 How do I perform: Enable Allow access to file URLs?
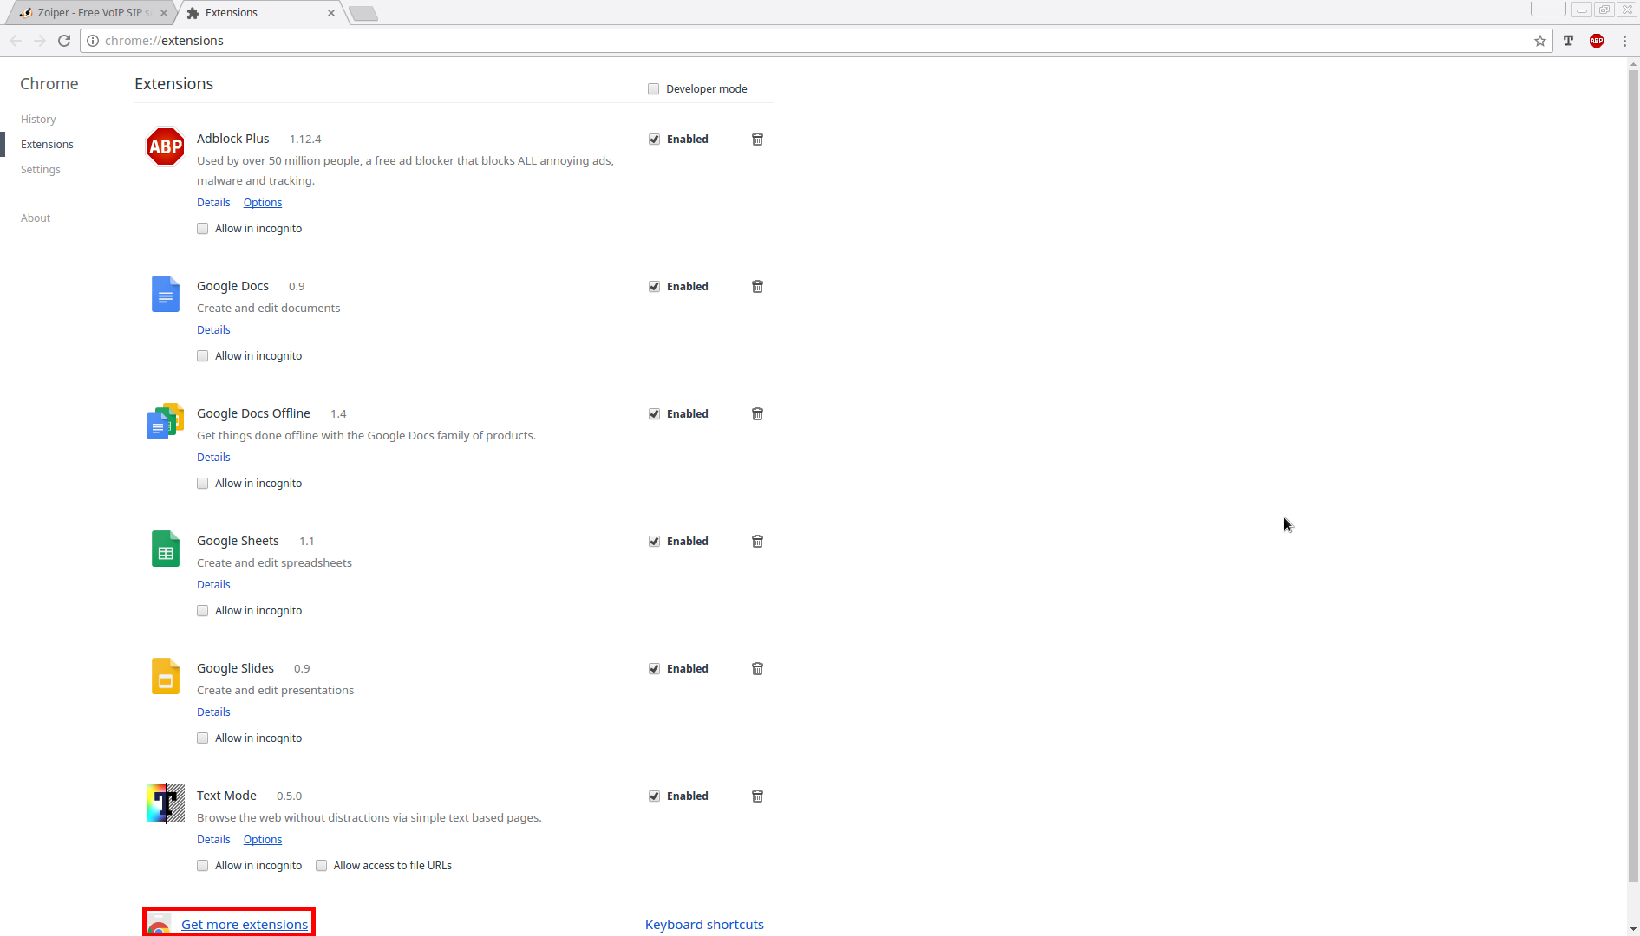(322, 866)
